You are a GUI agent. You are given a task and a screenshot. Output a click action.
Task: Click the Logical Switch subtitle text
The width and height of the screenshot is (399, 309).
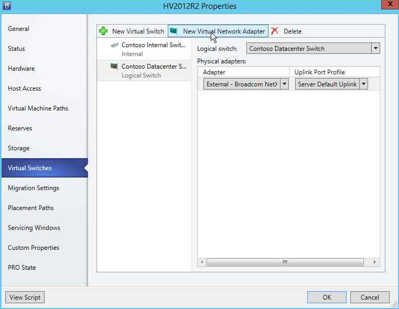click(x=141, y=75)
